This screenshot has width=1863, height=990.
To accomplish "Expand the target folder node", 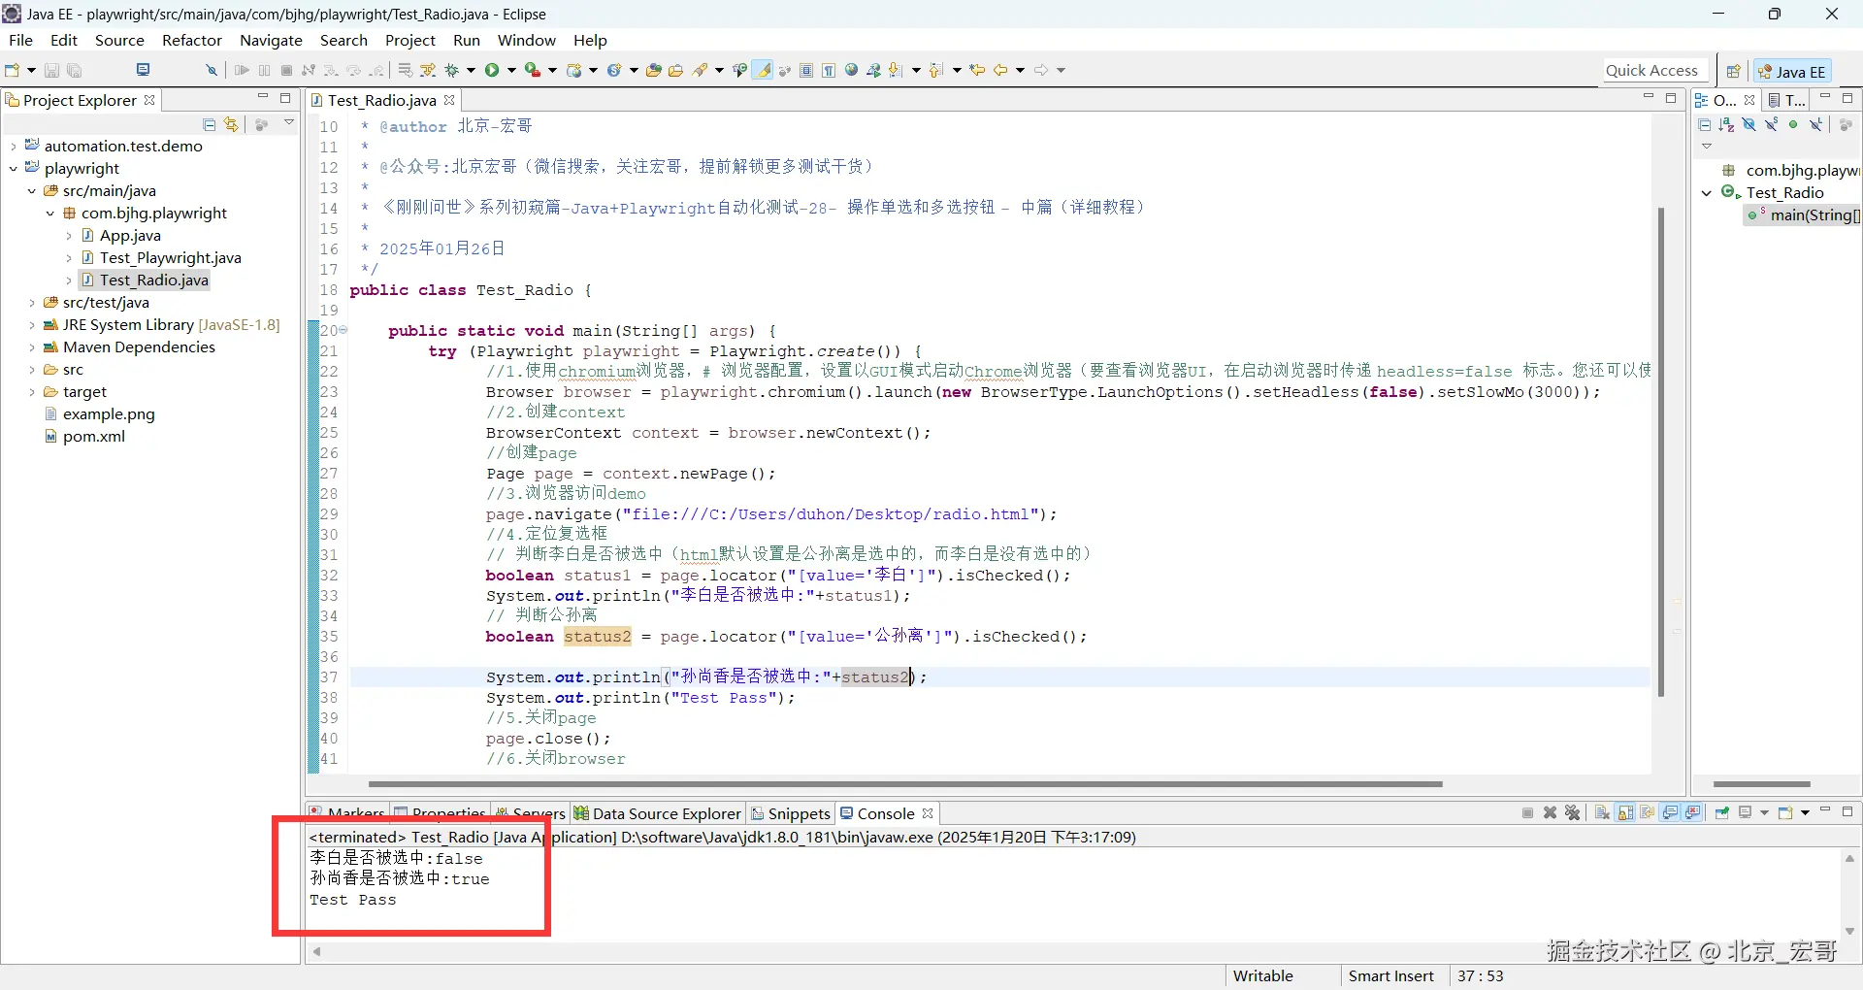I will tap(32, 392).
